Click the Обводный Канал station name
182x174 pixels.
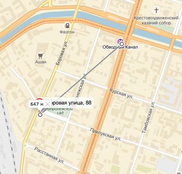click(120, 47)
